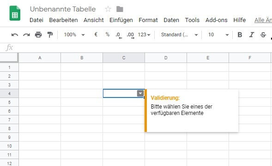Increase decimal places button
The image size is (272, 166).
[x=130, y=35]
